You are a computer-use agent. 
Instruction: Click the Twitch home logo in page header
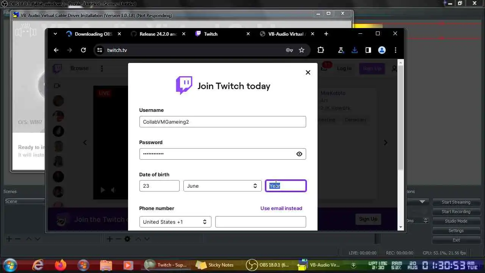click(57, 69)
